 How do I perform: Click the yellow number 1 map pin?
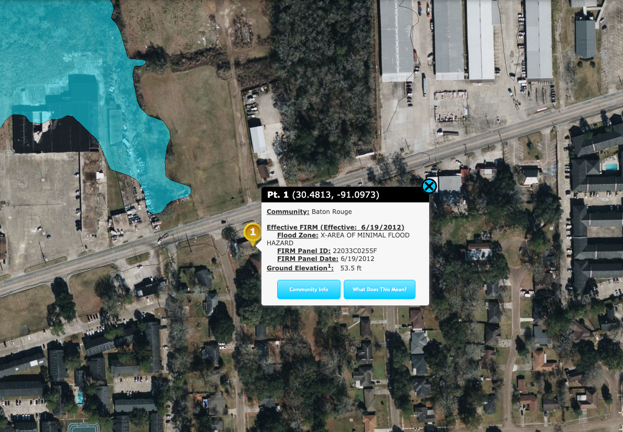point(253,232)
